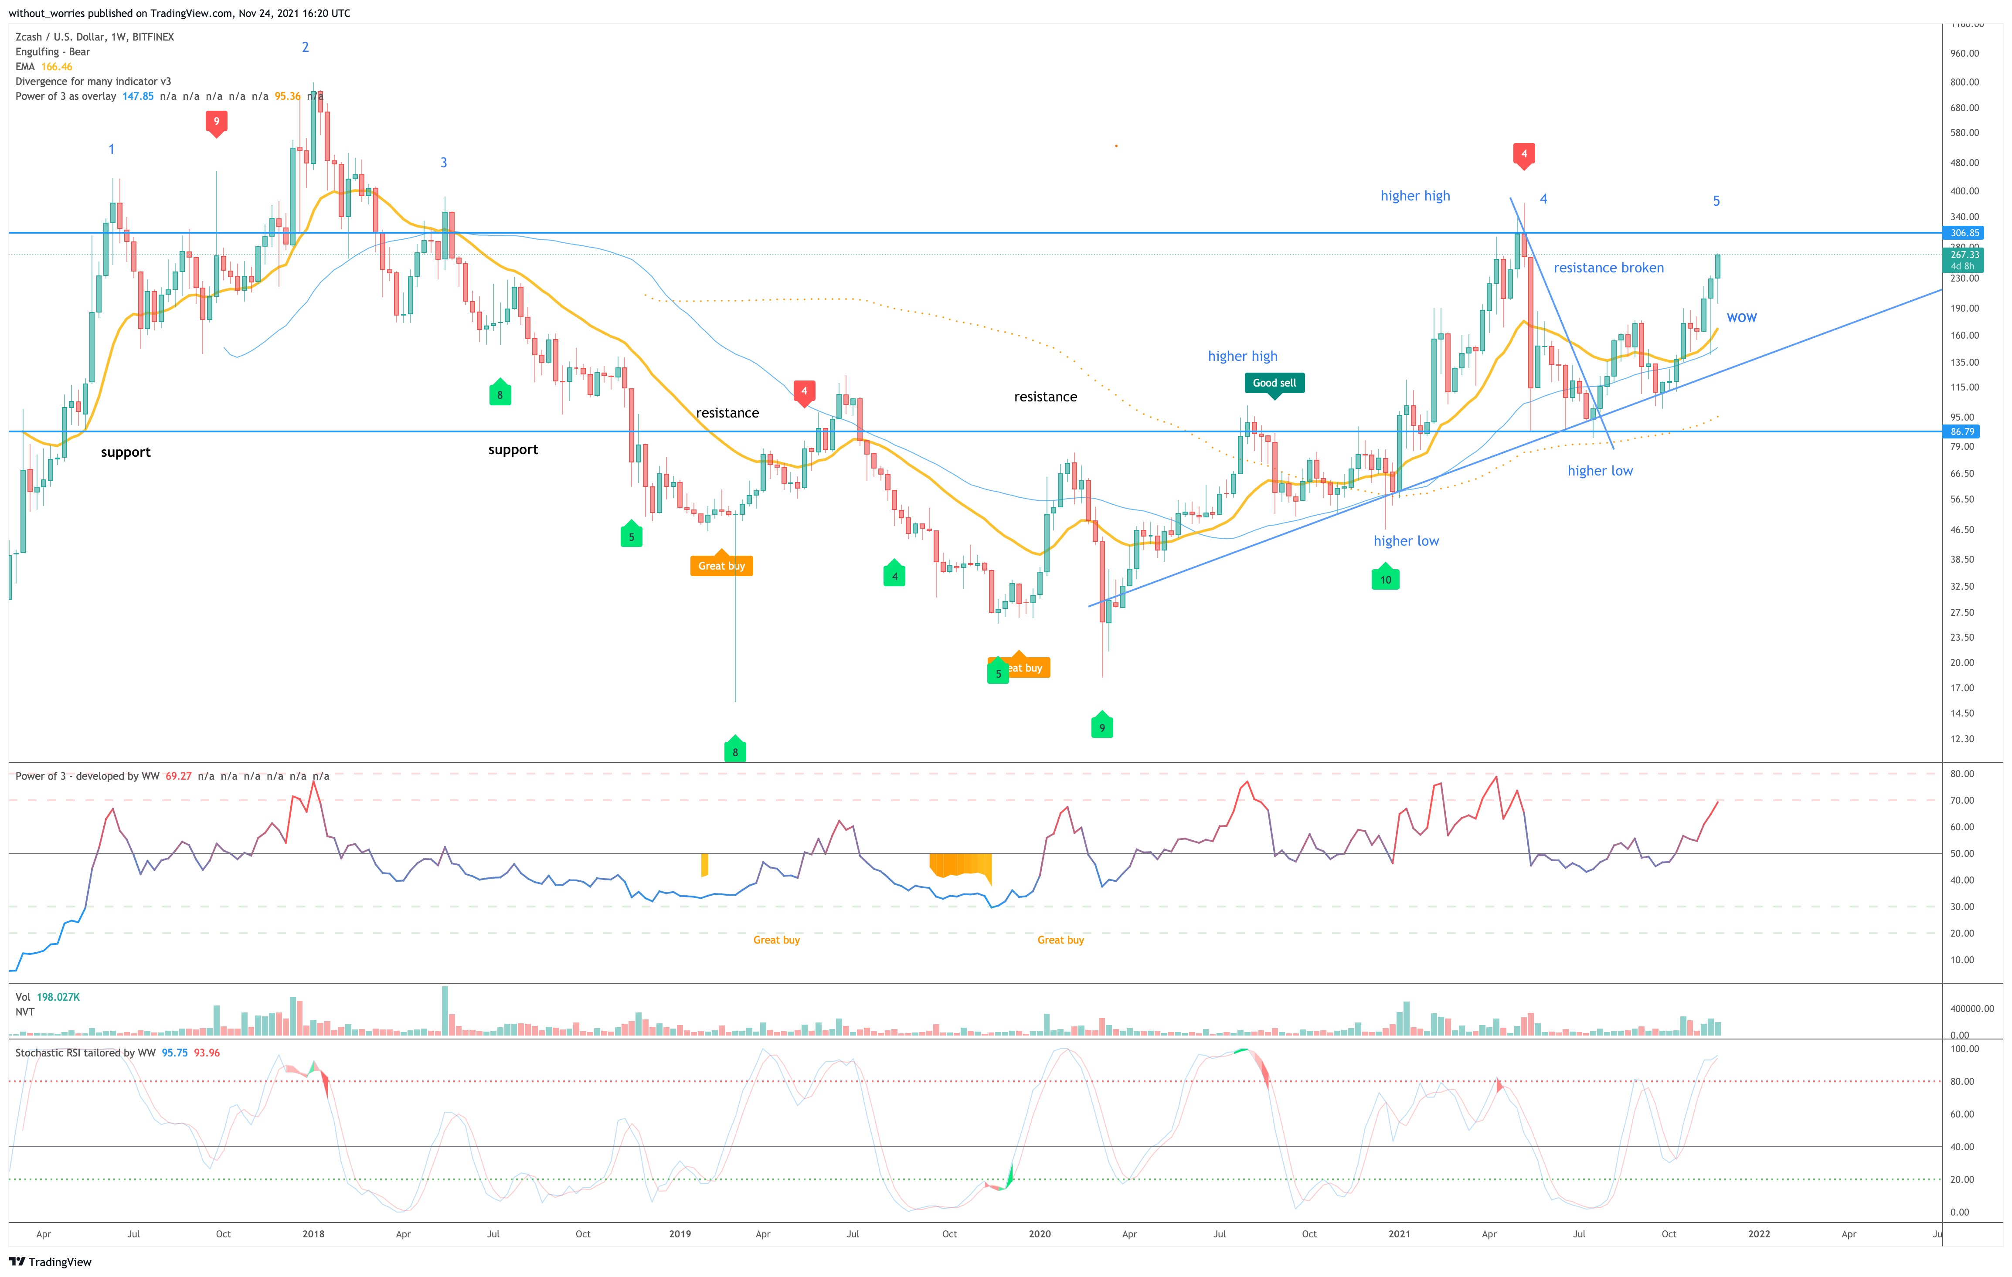Click the red 93.96 Stochastic value

coord(207,1053)
